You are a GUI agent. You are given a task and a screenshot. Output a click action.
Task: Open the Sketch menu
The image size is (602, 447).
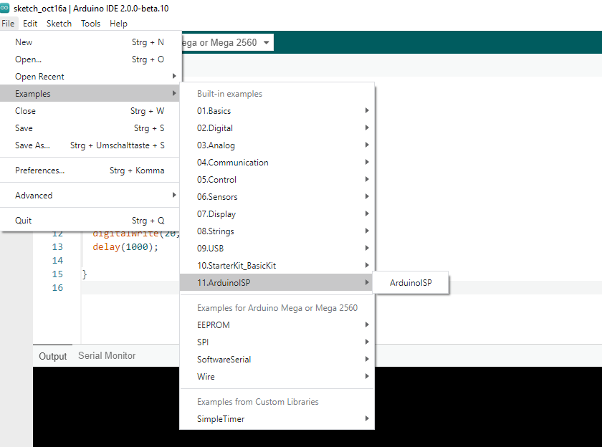pyautogui.click(x=59, y=24)
